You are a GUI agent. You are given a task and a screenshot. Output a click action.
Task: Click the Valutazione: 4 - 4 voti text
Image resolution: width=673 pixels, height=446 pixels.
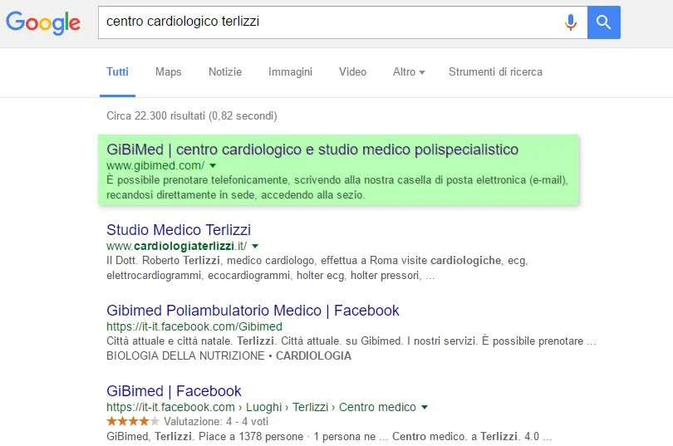click(216, 422)
